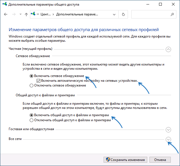Click the breadcrumb separator chevron after Цент...

point(53,15)
